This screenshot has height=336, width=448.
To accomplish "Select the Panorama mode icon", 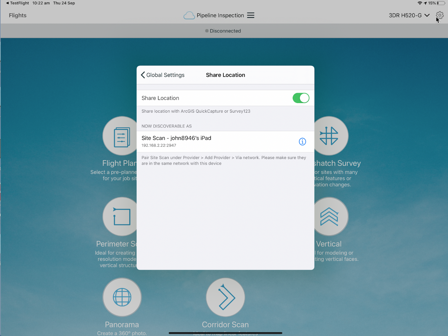I will [x=122, y=297].
